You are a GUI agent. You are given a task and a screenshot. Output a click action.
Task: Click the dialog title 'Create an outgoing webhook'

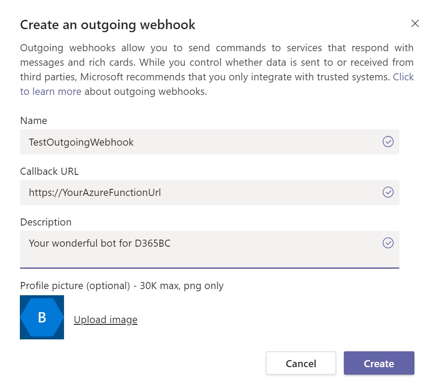(107, 25)
